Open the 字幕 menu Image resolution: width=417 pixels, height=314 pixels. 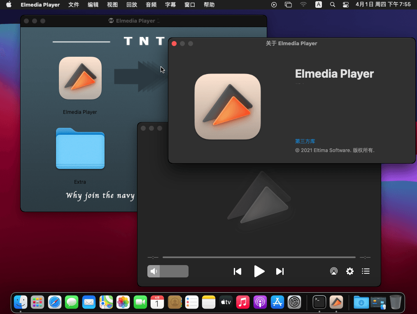click(x=170, y=5)
